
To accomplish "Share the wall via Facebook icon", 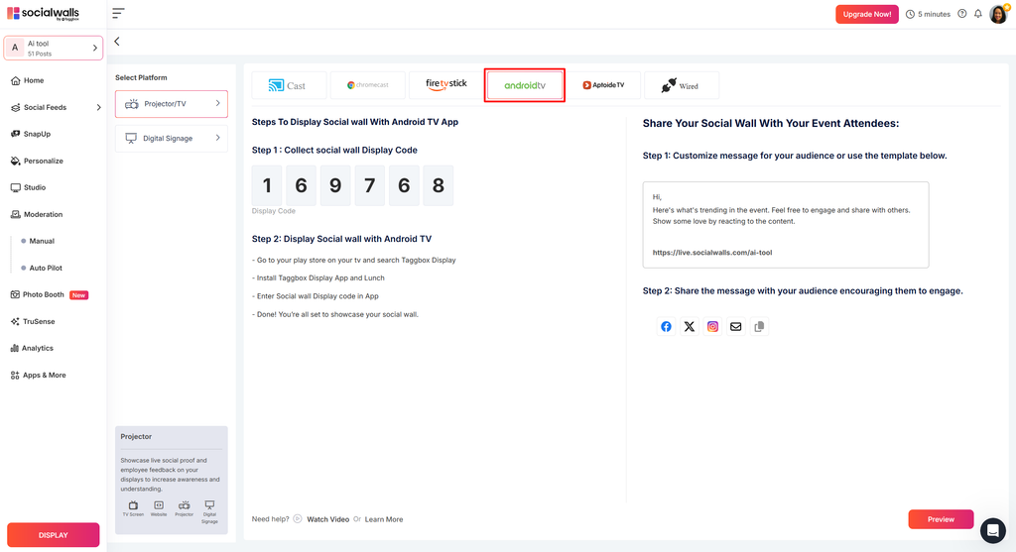I will 666,327.
